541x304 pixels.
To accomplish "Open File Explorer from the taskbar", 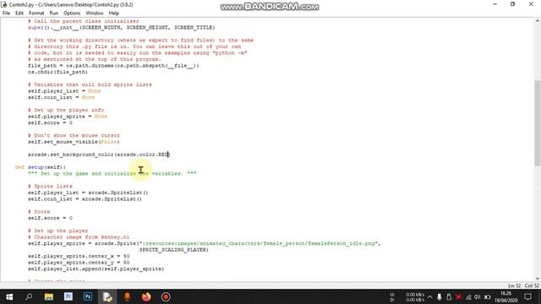I will 49,296.
